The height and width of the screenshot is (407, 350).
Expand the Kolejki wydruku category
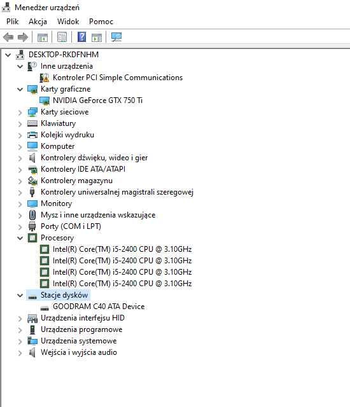pyautogui.click(x=20, y=135)
